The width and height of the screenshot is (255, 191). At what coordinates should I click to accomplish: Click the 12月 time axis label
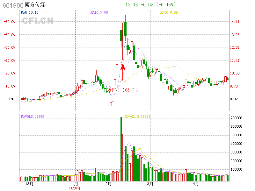[x=29, y=184]
